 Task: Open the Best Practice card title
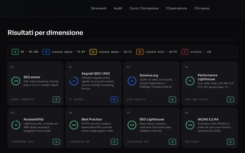91,119
